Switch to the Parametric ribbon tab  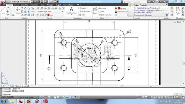tap(34, 5)
